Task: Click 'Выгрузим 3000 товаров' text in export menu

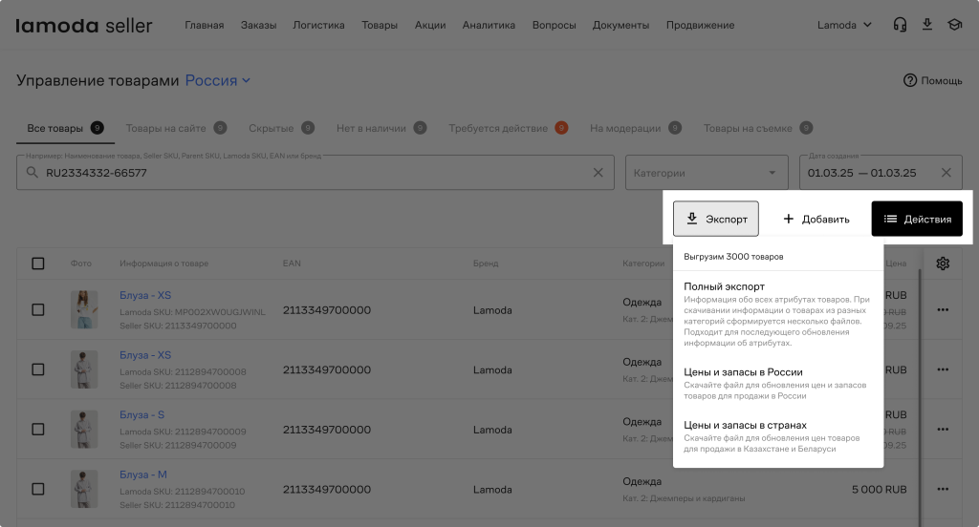Action: tap(733, 256)
